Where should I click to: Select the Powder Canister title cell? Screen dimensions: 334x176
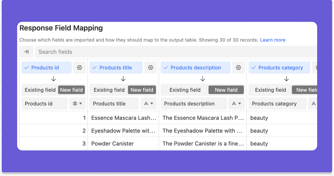pos(123,143)
